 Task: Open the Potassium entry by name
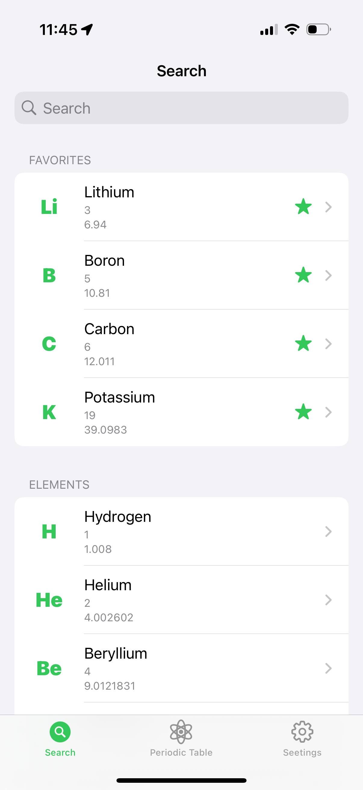tap(120, 397)
